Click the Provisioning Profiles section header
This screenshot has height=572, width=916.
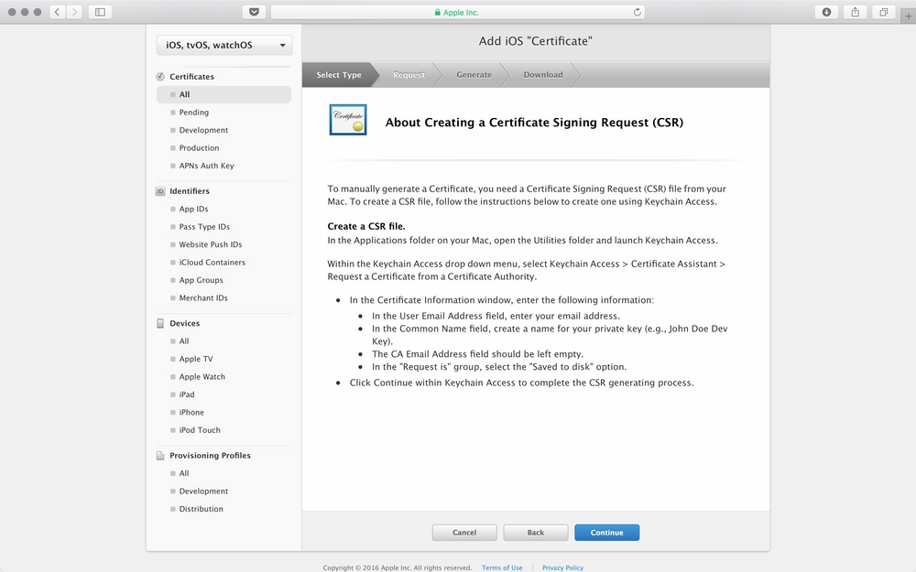211,455
